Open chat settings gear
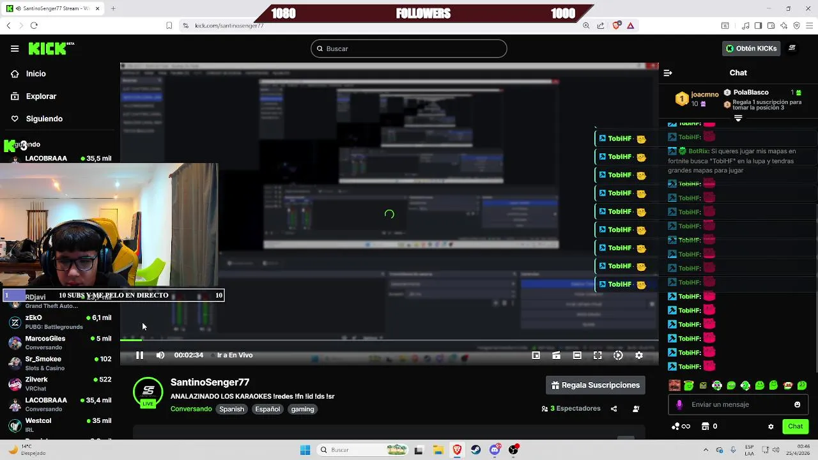 point(771,426)
